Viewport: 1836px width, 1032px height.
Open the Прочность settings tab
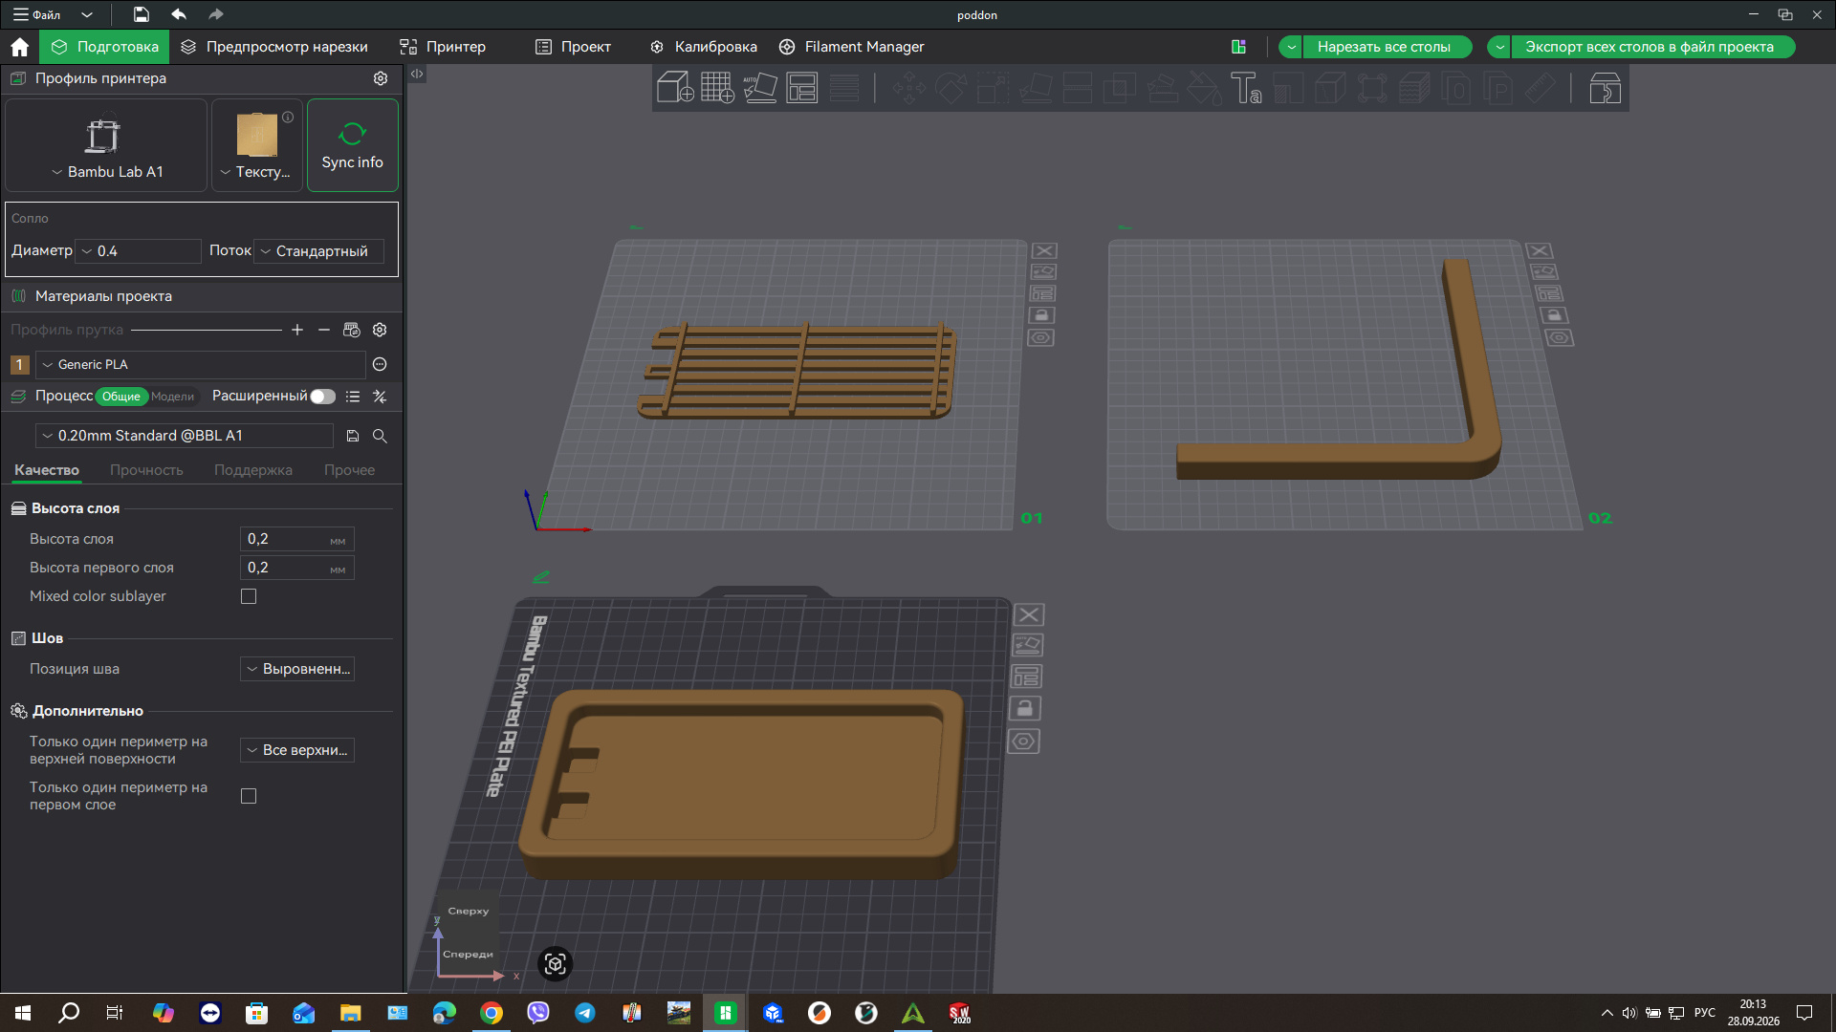[146, 470]
